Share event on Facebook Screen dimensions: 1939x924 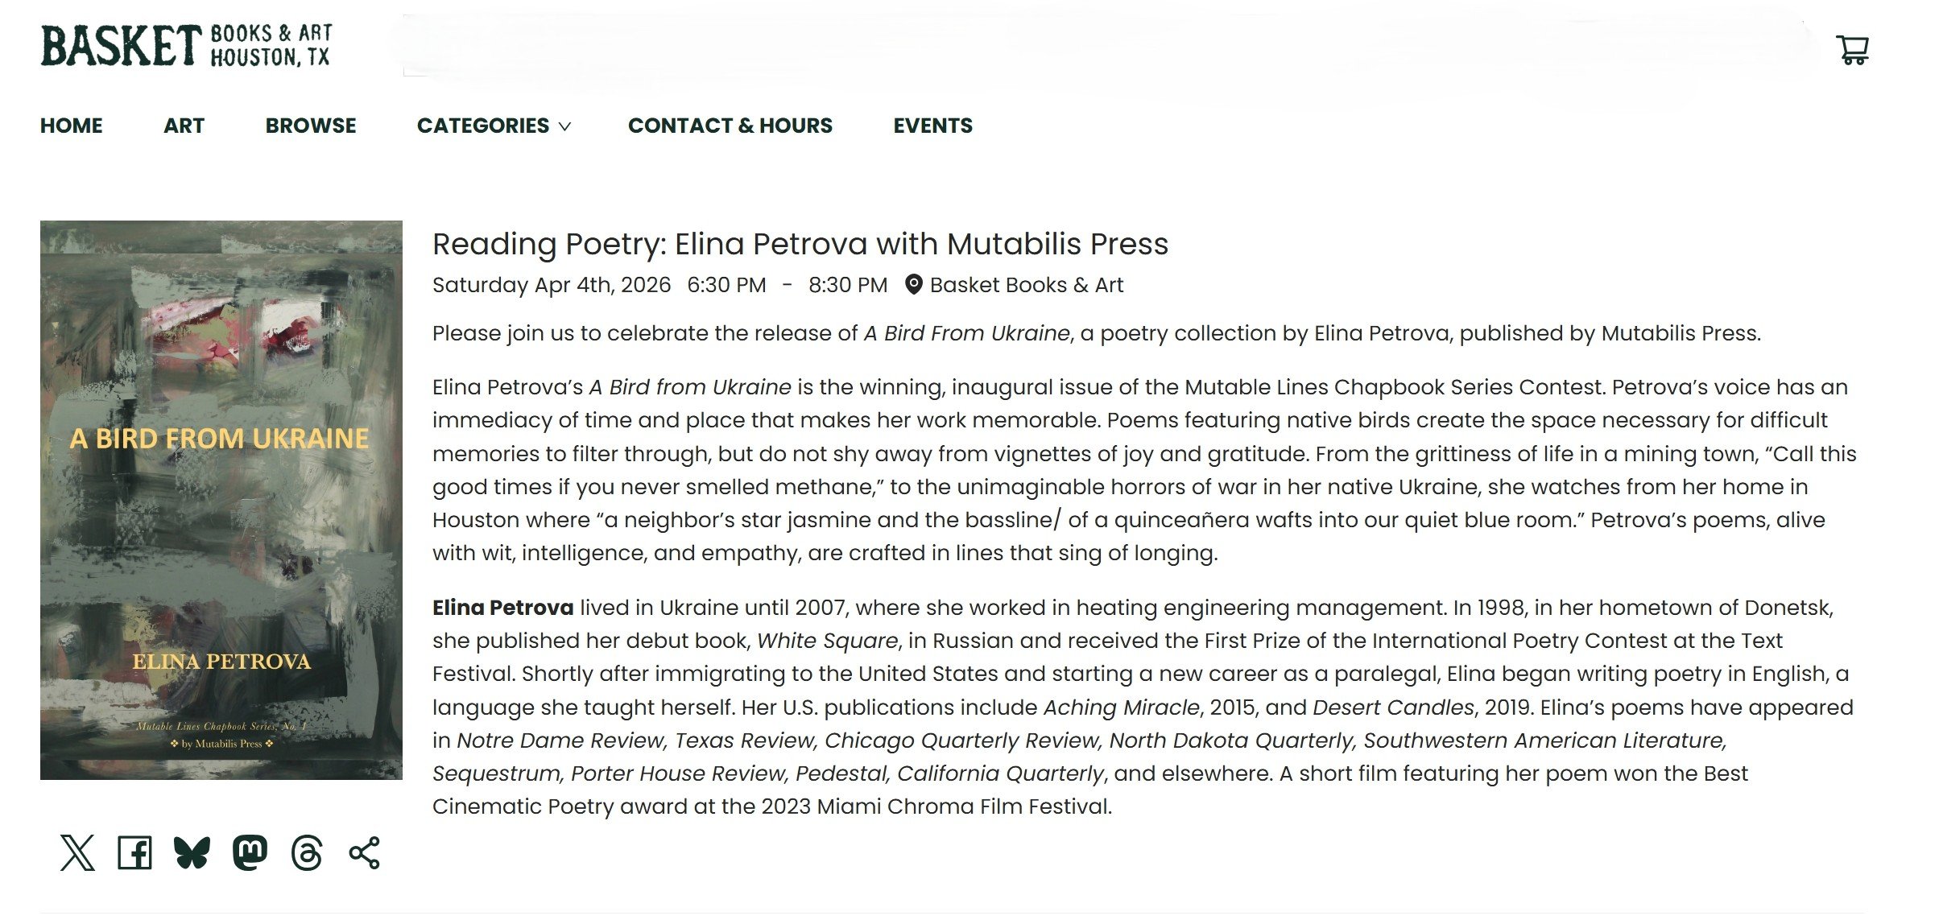[x=134, y=852]
